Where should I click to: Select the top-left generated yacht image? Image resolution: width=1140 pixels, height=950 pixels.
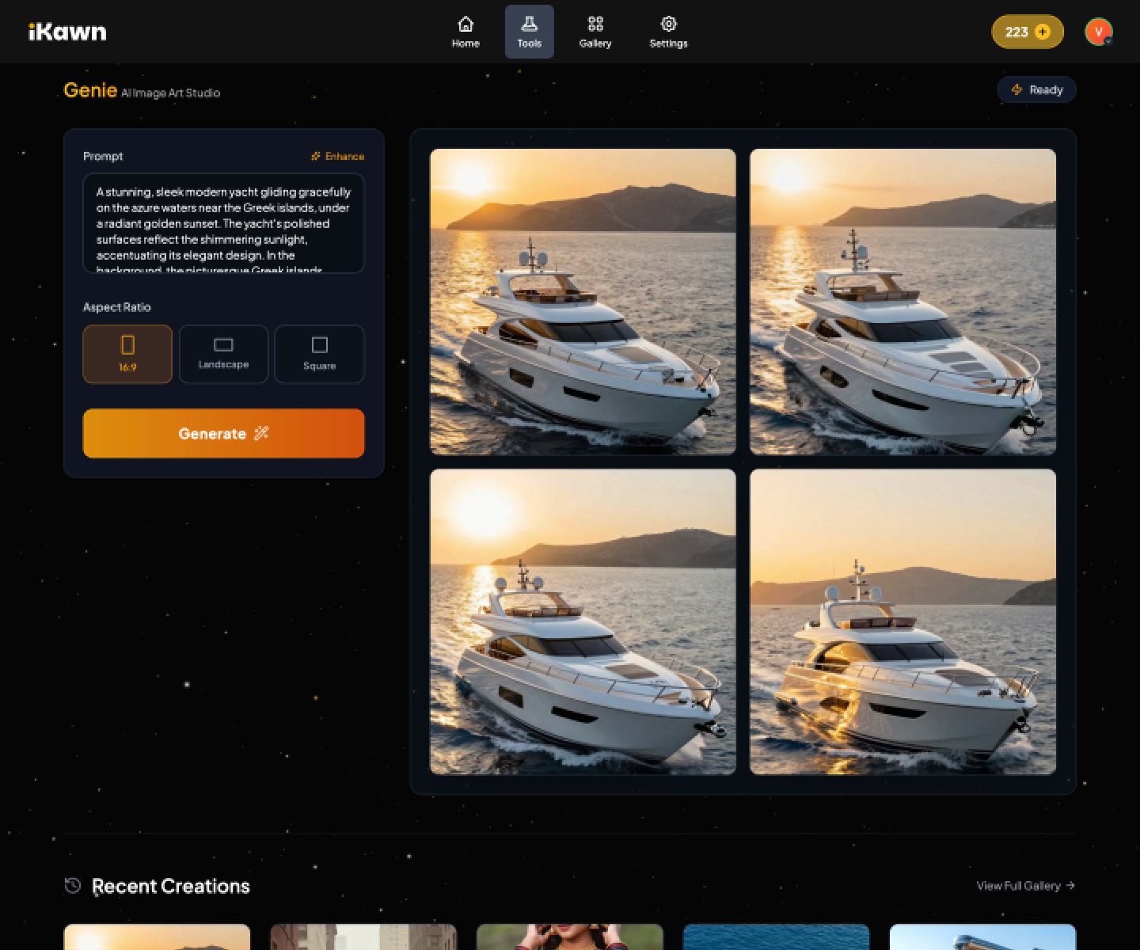pyautogui.click(x=583, y=301)
